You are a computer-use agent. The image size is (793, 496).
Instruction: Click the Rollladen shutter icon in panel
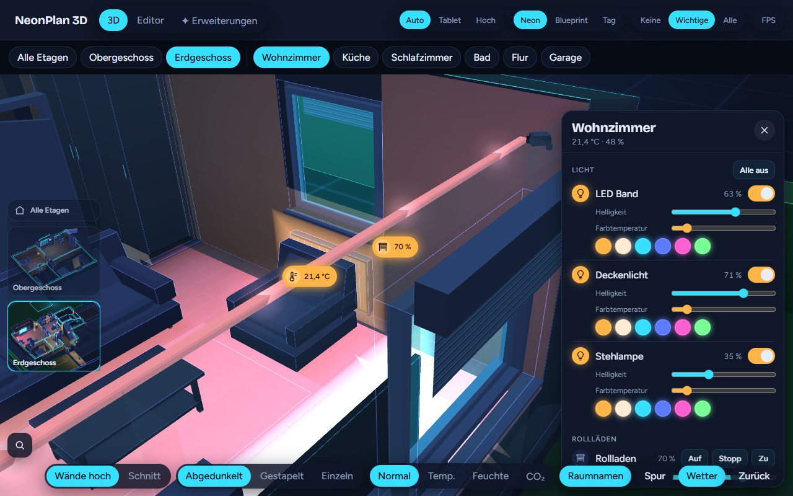click(x=581, y=458)
